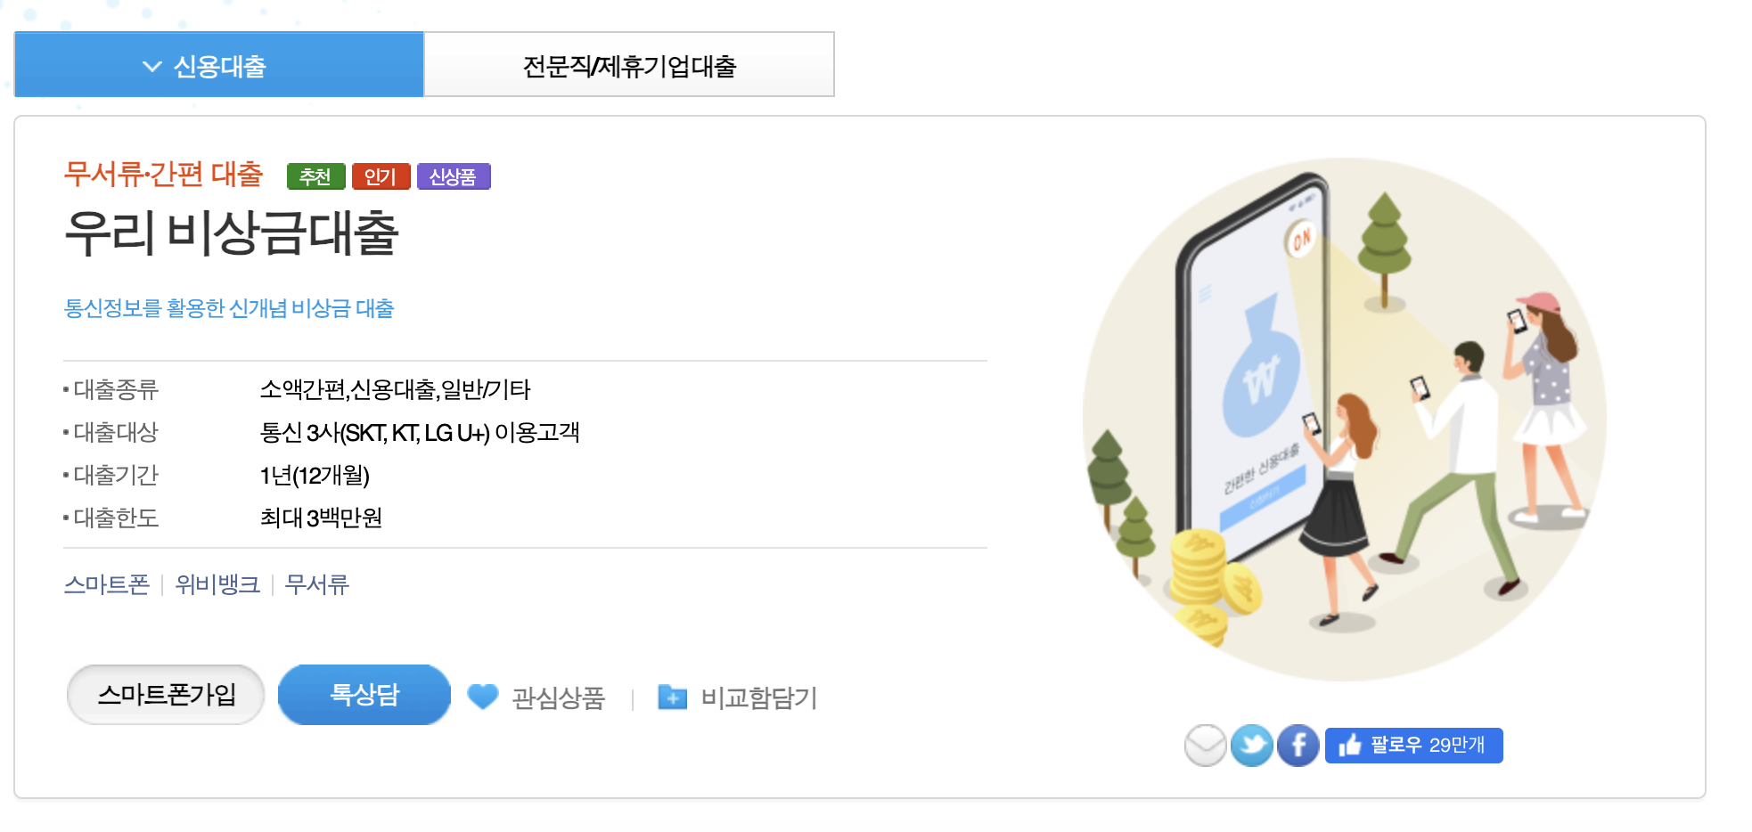Viewport: 1752px width, 832px height.
Task: Click the 비교함담기 folder plus icon
Action: (x=672, y=697)
